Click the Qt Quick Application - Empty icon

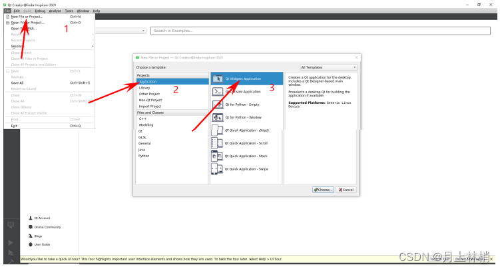click(x=217, y=131)
